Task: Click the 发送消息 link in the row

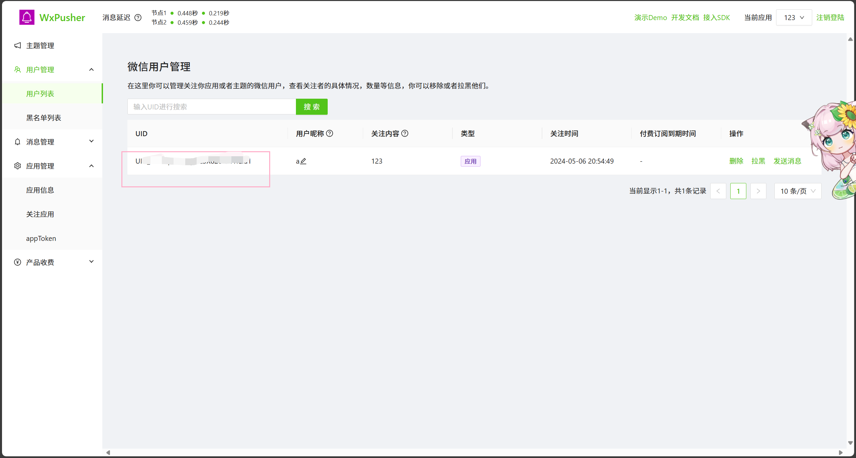Action: click(787, 161)
